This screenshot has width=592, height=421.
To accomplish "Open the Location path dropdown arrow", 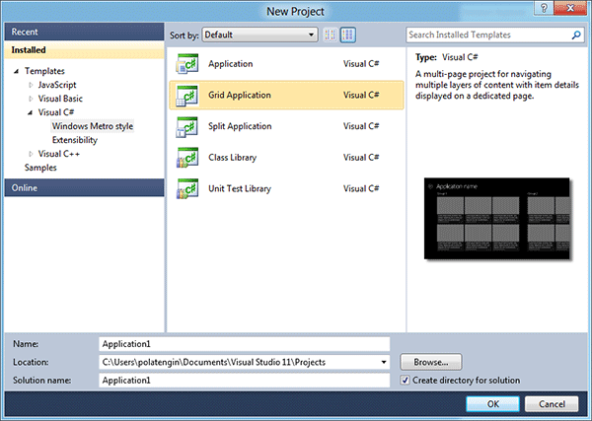I will click(384, 362).
